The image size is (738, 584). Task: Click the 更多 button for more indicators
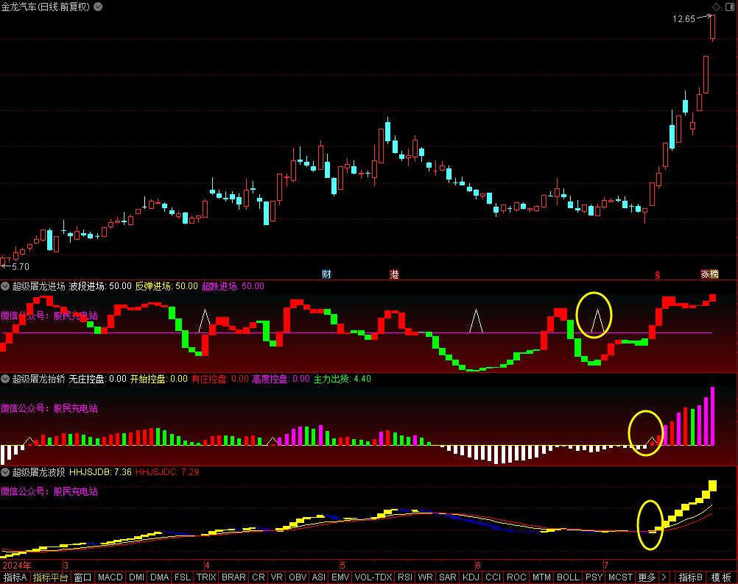647,577
